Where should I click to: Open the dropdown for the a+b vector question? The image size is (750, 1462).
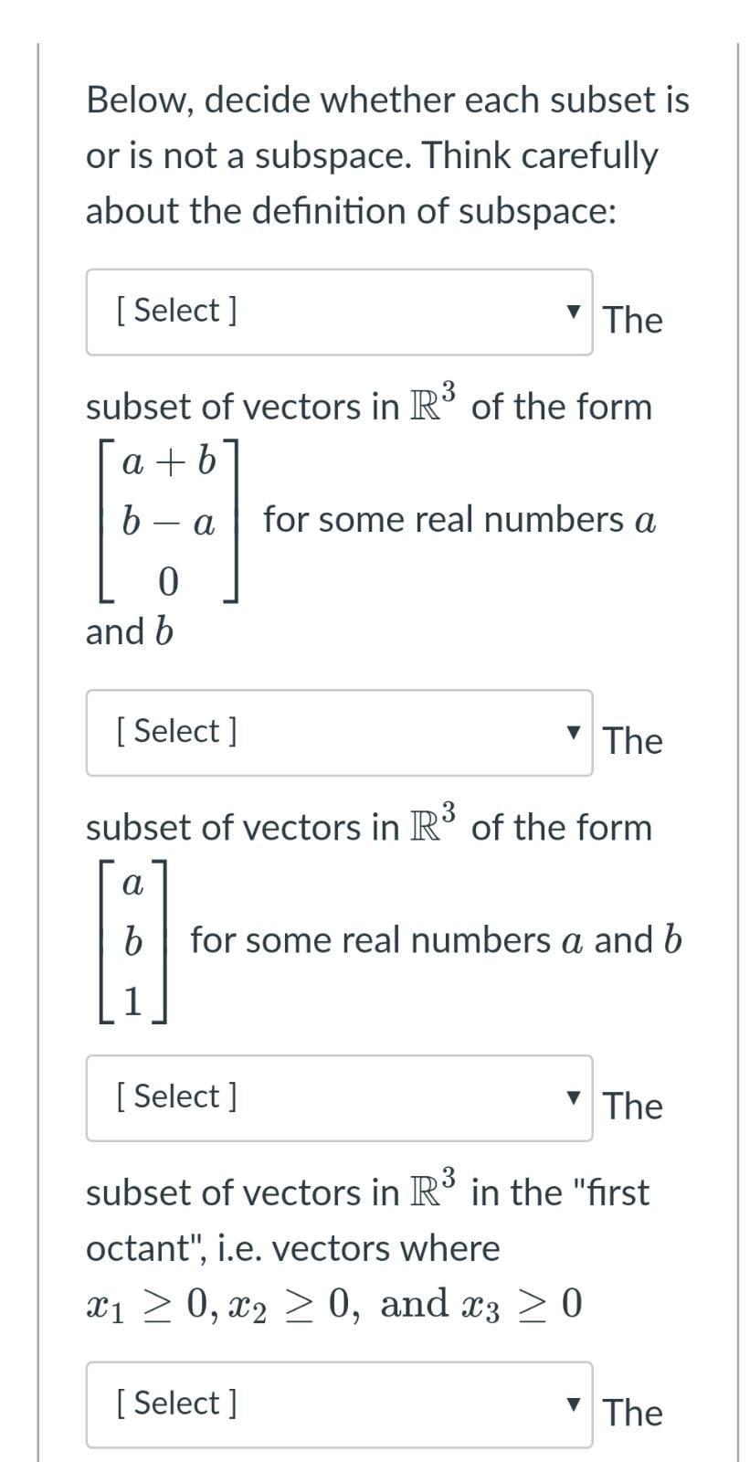pos(338,309)
